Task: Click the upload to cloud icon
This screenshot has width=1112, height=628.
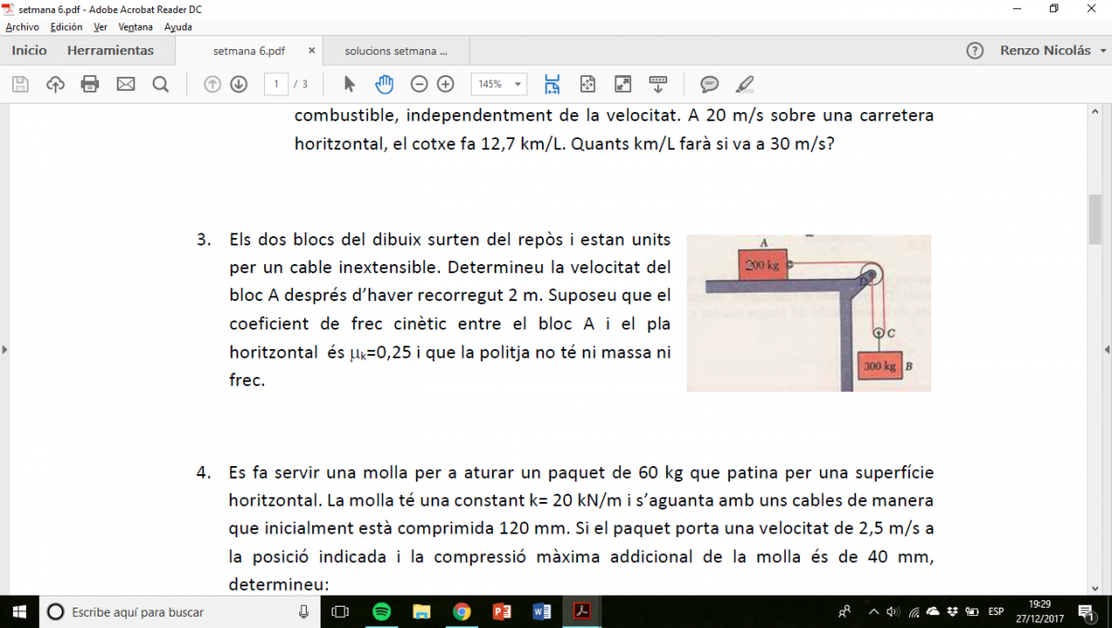Action: pyautogui.click(x=56, y=84)
